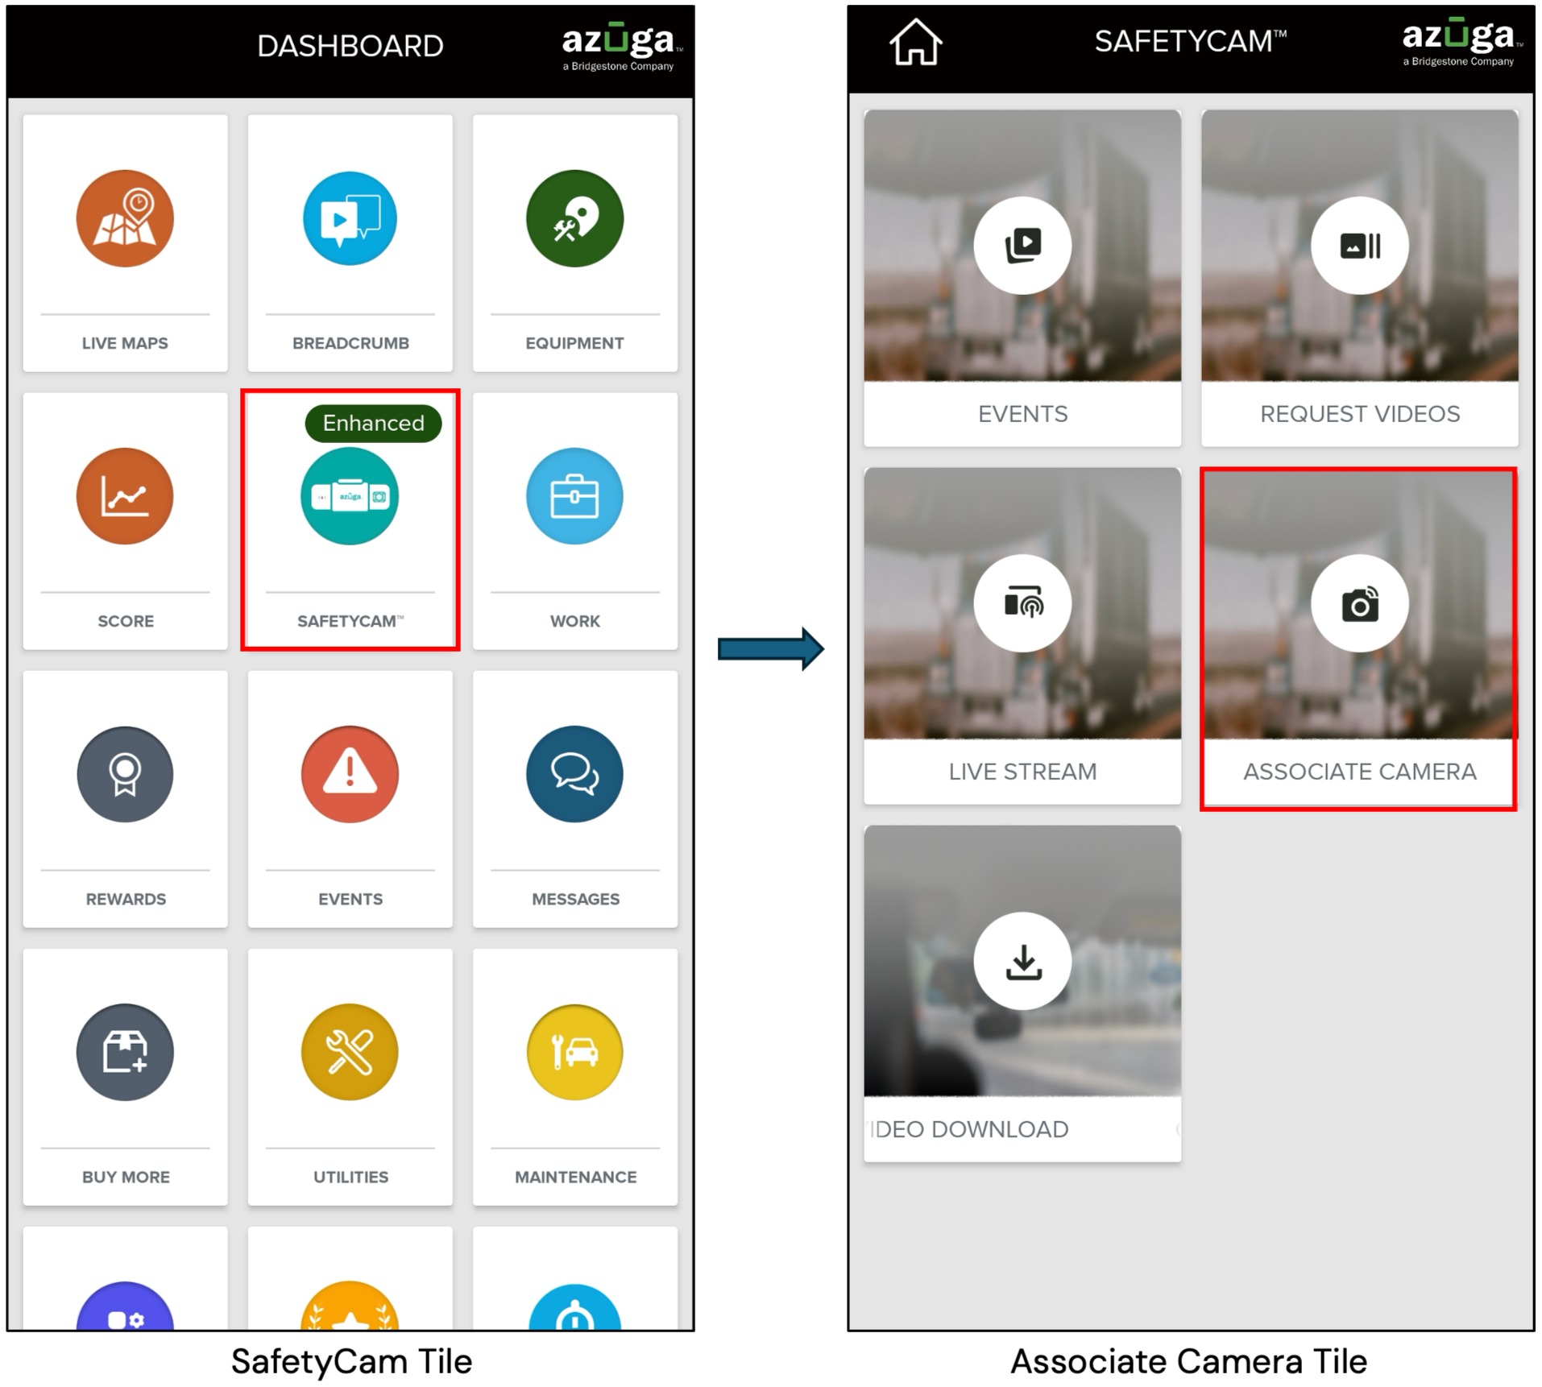Image resolution: width=1542 pixels, height=1387 pixels.
Task: Select the teal SafetyCam camera icon
Action: 350,496
